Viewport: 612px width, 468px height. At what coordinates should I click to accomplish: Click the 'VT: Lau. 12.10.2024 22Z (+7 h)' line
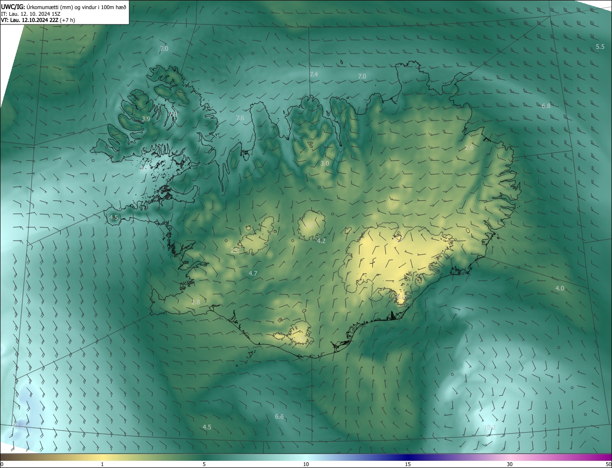(38, 20)
